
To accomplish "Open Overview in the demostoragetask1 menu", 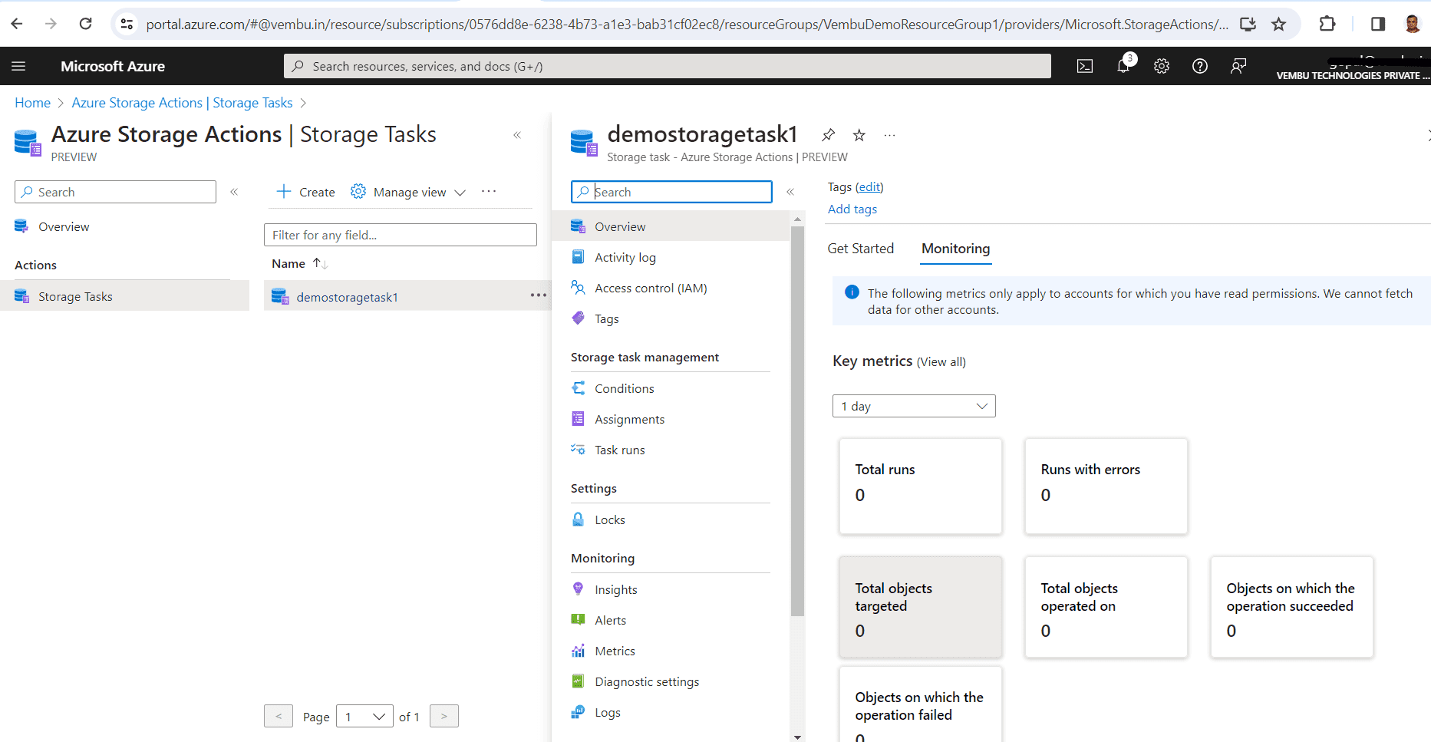I will pyautogui.click(x=671, y=226).
